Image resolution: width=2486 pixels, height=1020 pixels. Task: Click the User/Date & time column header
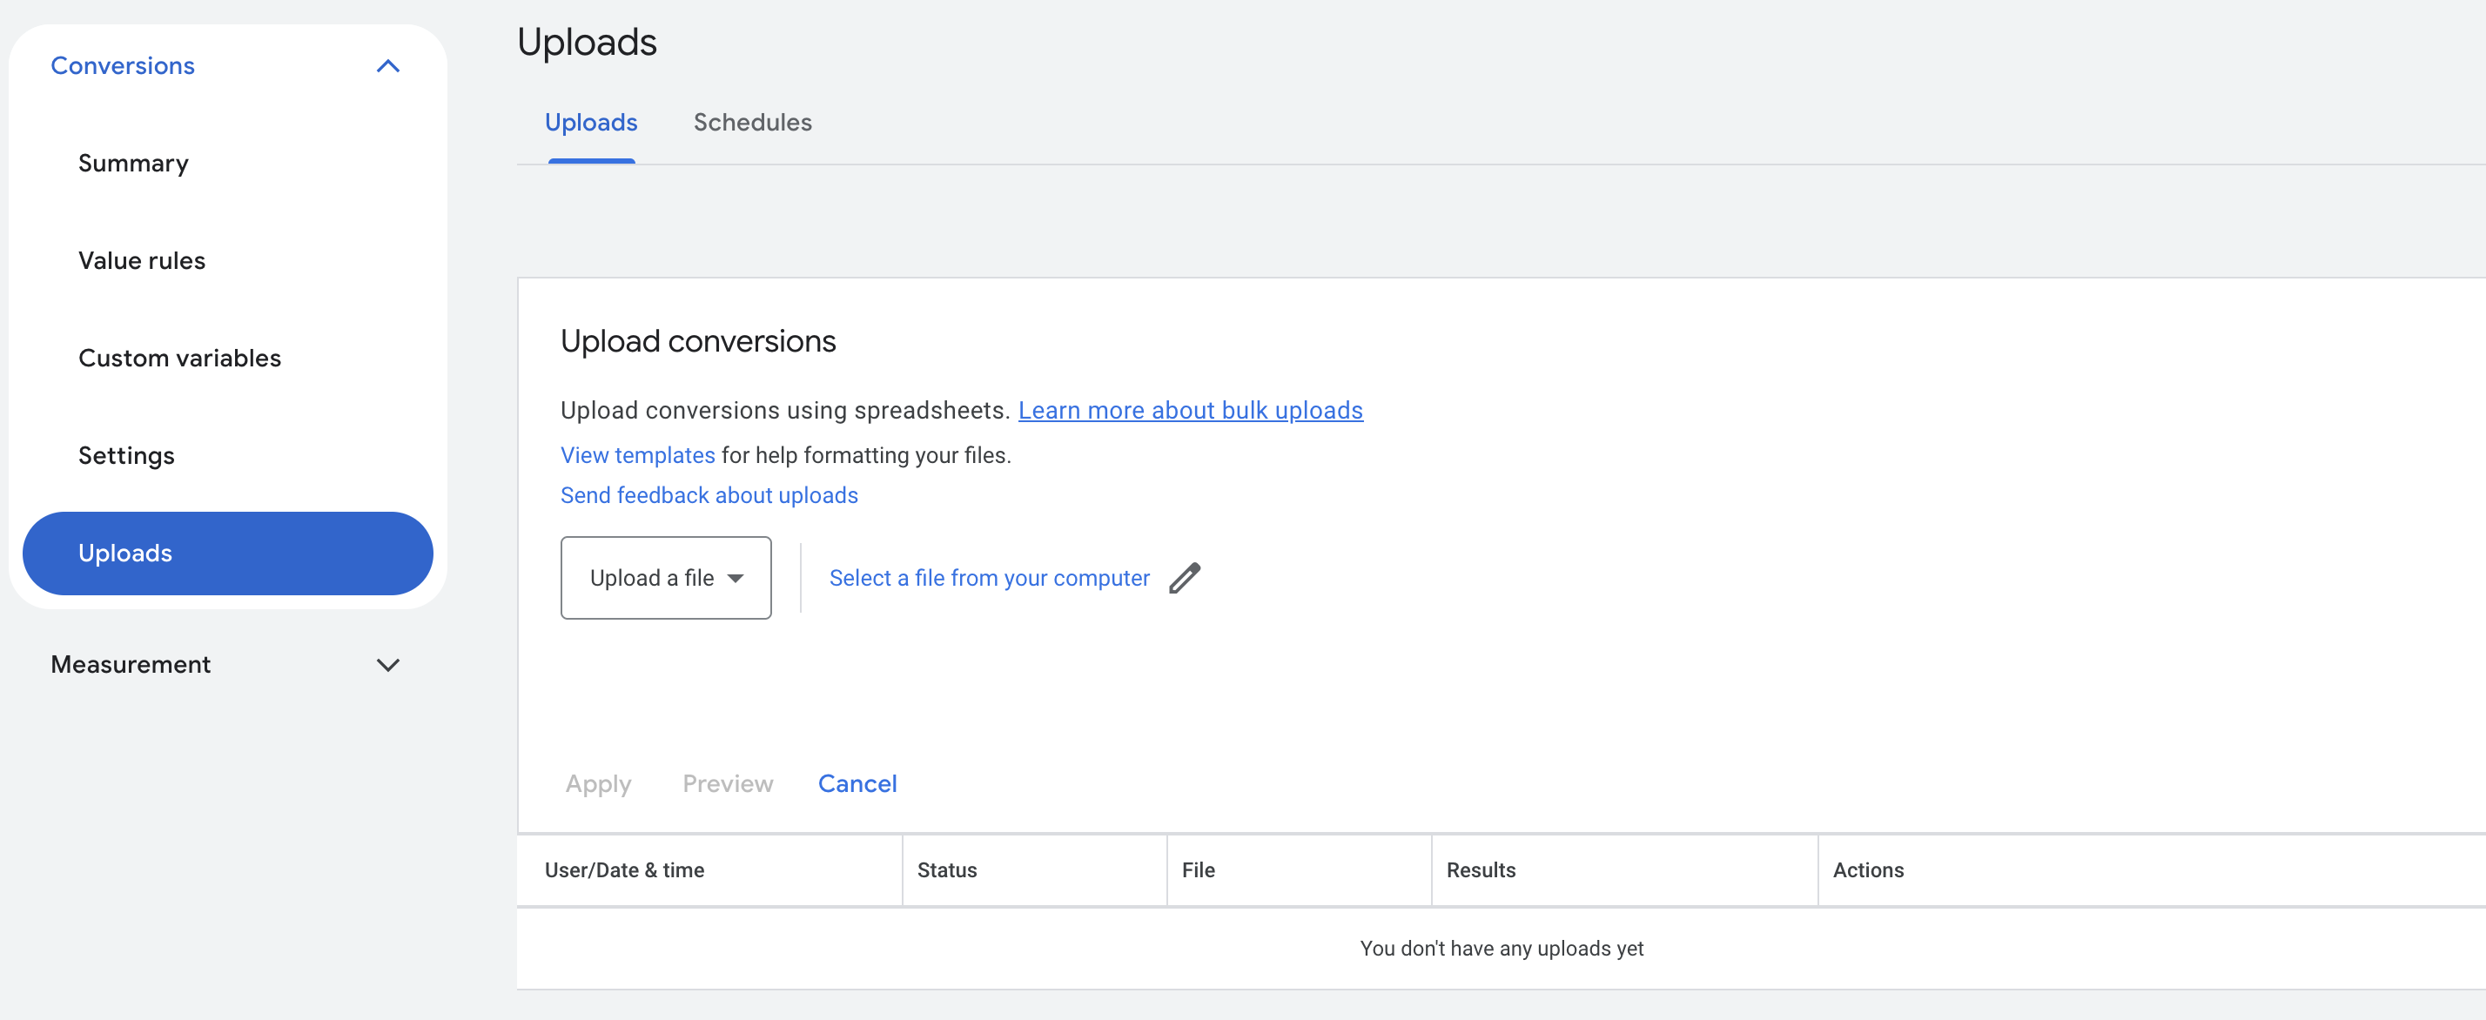click(624, 870)
